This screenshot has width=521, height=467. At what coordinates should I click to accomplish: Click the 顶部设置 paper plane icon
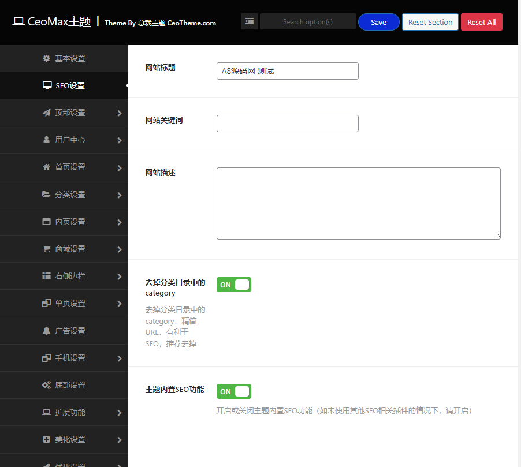[x=46, y=112]
